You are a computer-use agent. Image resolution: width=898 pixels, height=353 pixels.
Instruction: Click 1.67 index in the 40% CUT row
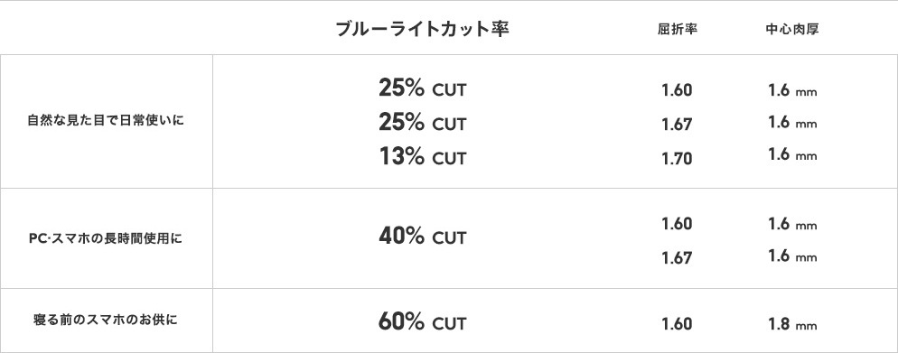click(x=677, y=258)
